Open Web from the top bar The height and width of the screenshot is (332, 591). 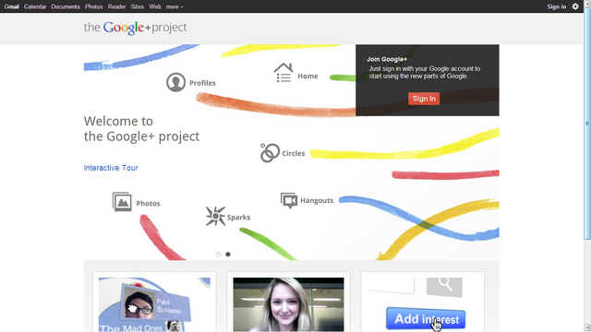155,6
